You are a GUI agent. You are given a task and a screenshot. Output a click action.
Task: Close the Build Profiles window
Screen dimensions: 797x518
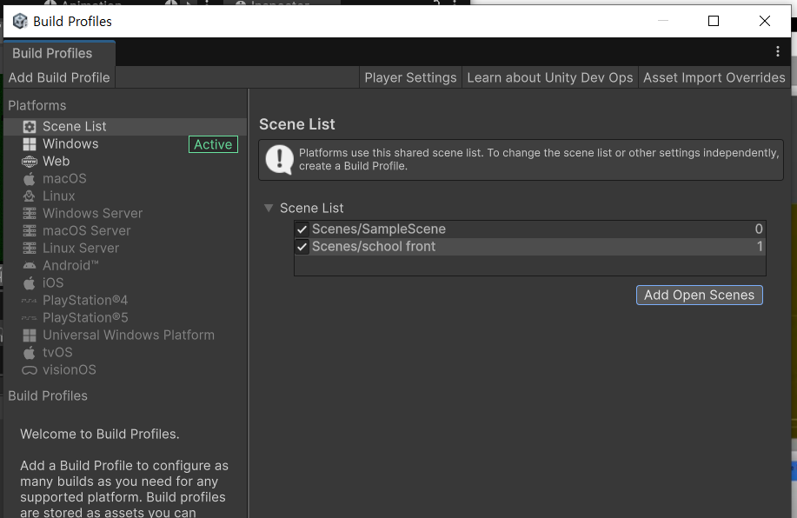click(x=765, y=21)
